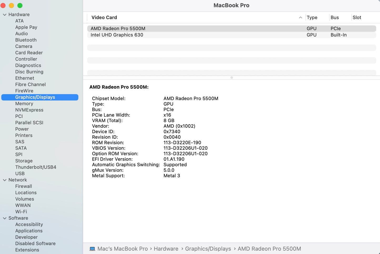The height and width of the screenshot is (254, 380).
Task: Collapse the Hardware section
Action: (x=4, y=15)
